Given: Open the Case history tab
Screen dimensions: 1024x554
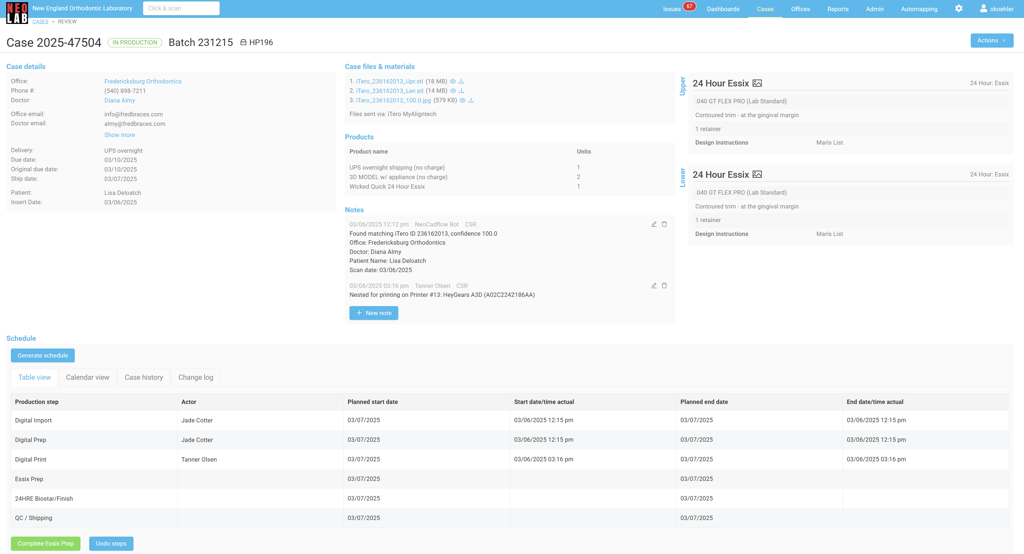Looking at the screenshot, I should tap(144, 377).
